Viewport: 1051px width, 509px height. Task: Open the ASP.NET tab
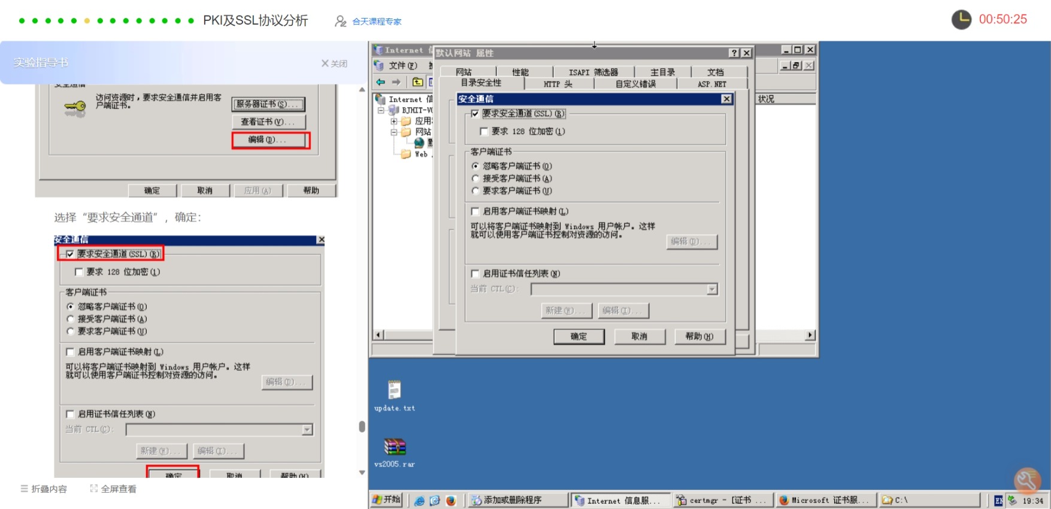coord(711,84)
